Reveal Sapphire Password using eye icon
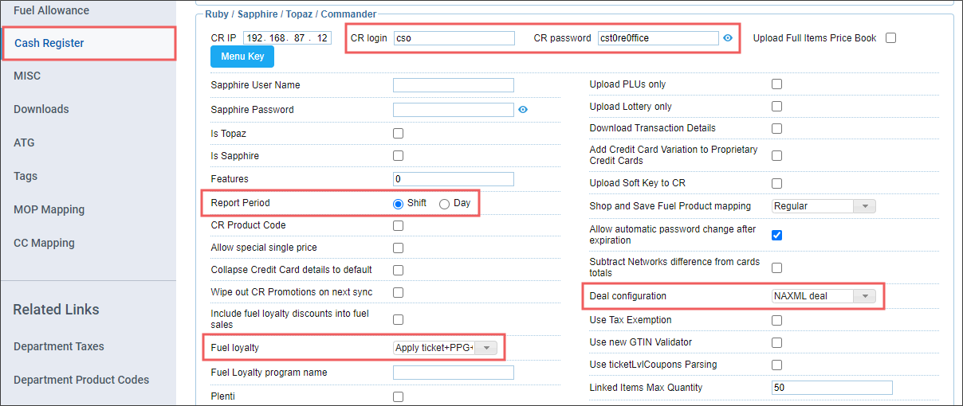 [523, 110]
